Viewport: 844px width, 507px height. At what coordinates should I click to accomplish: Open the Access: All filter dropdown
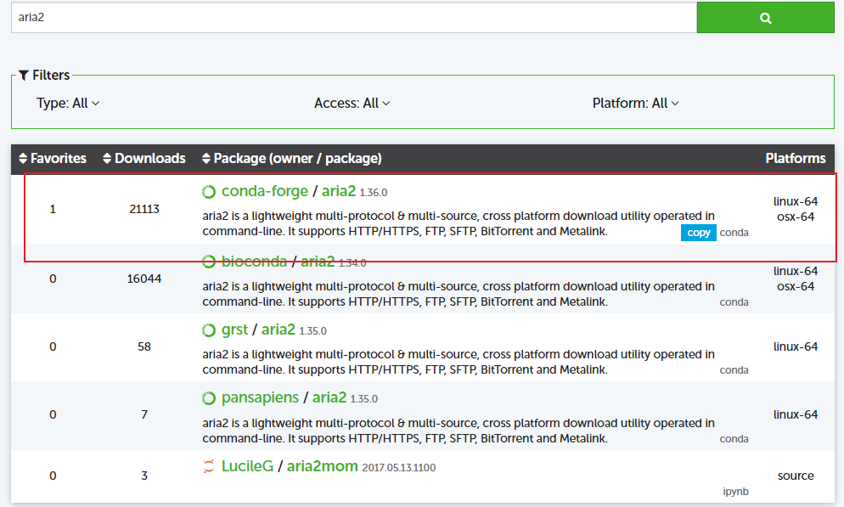[352, 104]
